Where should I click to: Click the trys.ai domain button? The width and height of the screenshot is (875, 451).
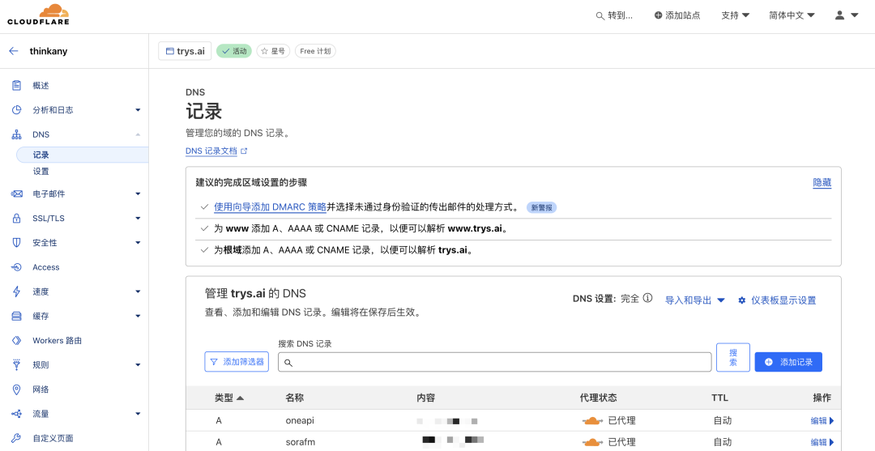pyautogui.click(x=185, y=51)
